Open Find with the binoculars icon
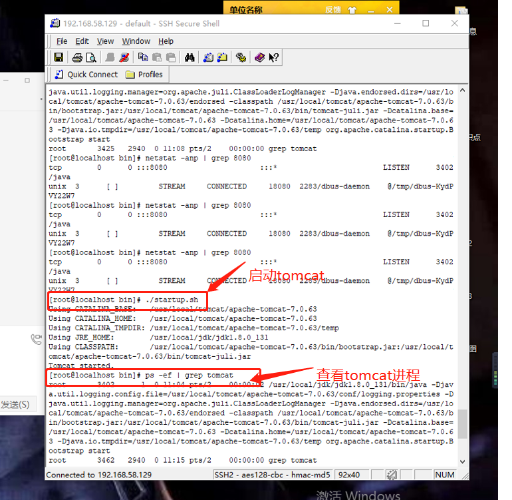The width and height of the screenshot is (512, 500). [x=190, y=58]
